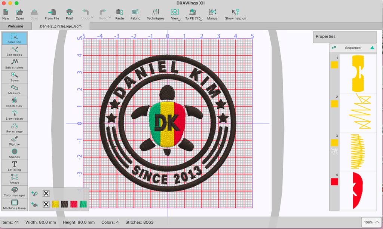Screen dimensions: 383x229
Task: Activate the Stitch Flow tool
Action: coord(15,102)
